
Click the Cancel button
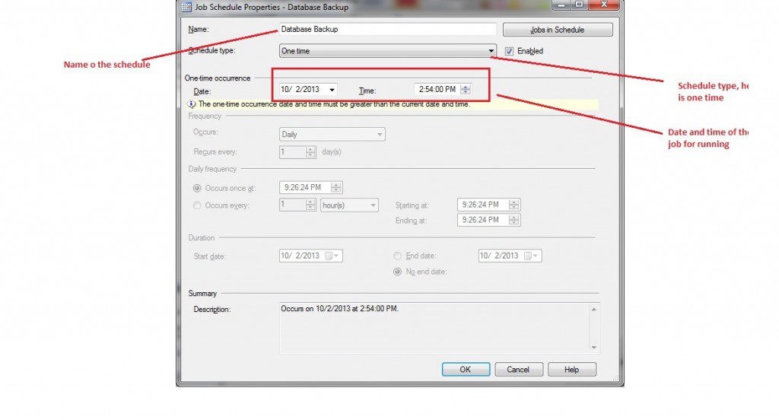click(518, 370)
